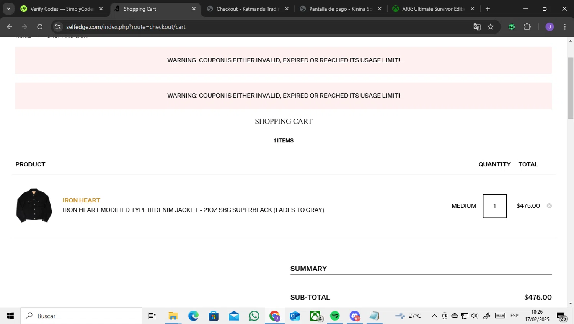The height and width of the screenshot is (324, 574).
Task: Select the SUMMARY heading text
Action: pyautogui.click(x=308, y=269)
